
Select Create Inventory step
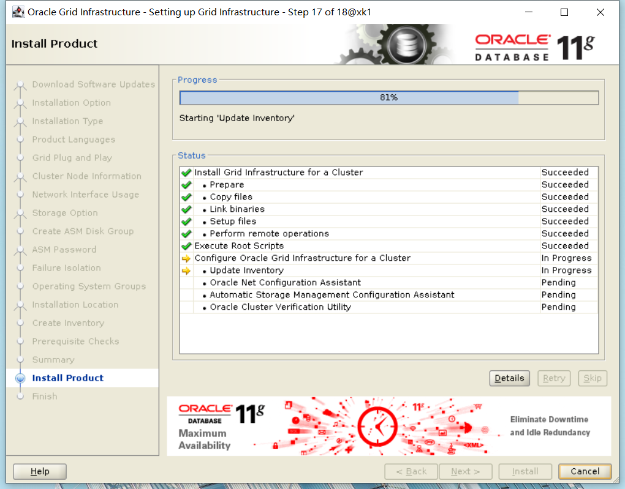click(x=68, y=323)
